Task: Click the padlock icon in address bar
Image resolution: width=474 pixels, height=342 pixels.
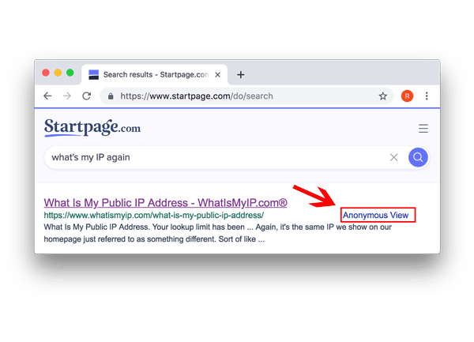Action: (x=111, y=96)
